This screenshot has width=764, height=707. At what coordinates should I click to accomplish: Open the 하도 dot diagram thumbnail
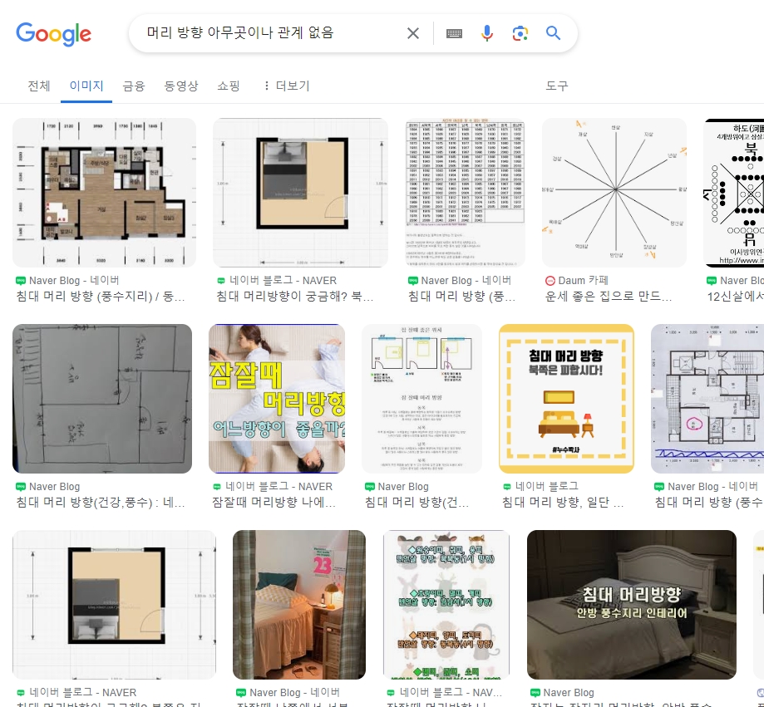(x=734, y=193)
